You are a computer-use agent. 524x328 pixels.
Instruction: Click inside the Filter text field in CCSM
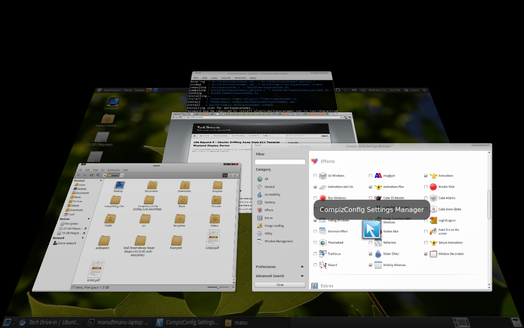[x=280, y=162]
